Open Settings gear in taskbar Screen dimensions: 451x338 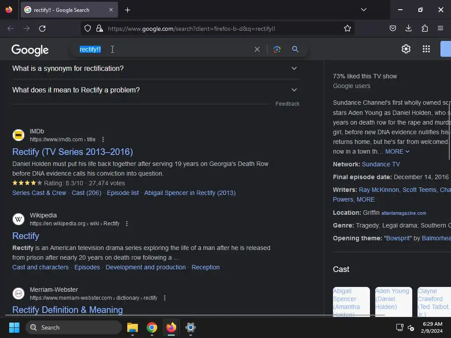point(190,327)
